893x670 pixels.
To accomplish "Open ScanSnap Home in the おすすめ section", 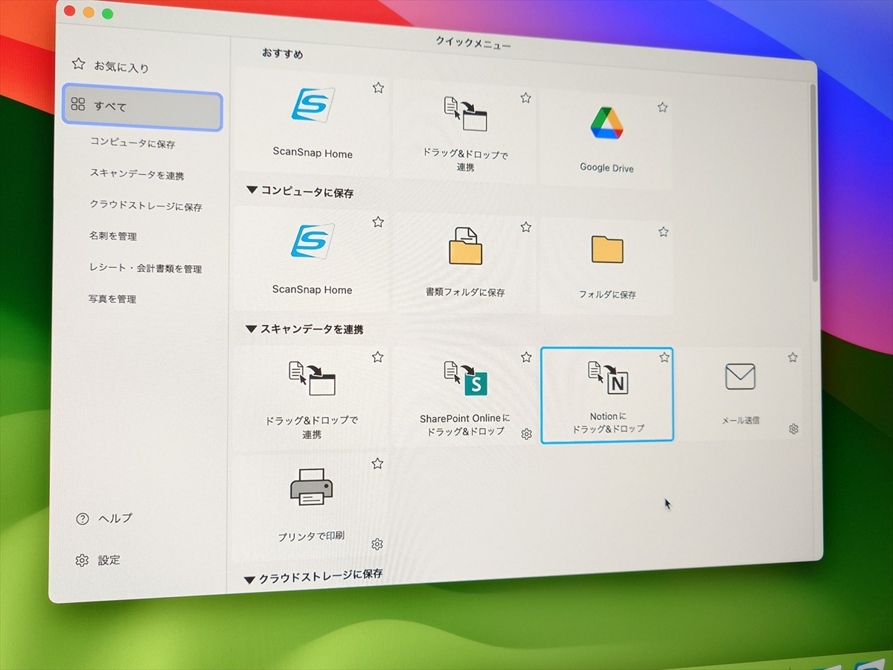I will pyautogui.click(x=312, y=124).
